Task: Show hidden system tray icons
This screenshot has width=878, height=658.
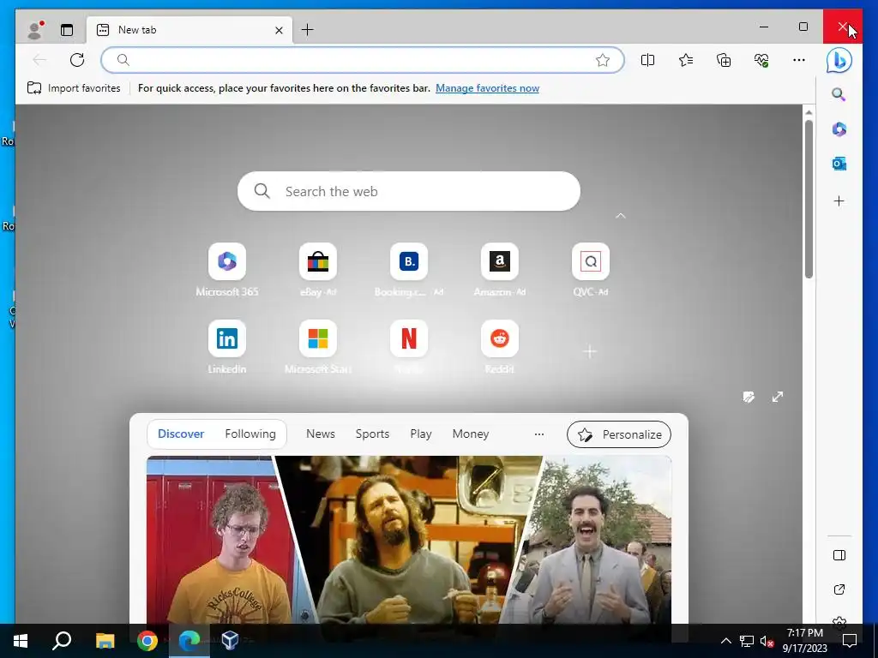Action: [725, 641]
